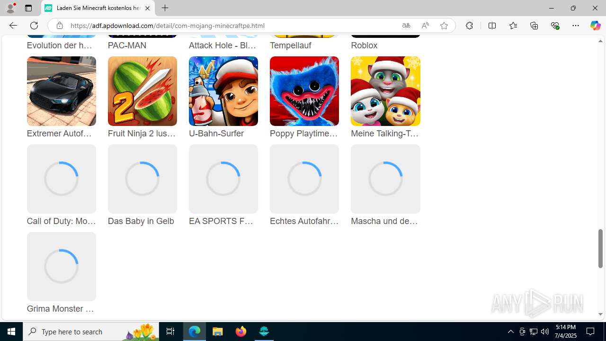
Task: Open the clock showing 5:14 PM
Action: coord(566,332)
